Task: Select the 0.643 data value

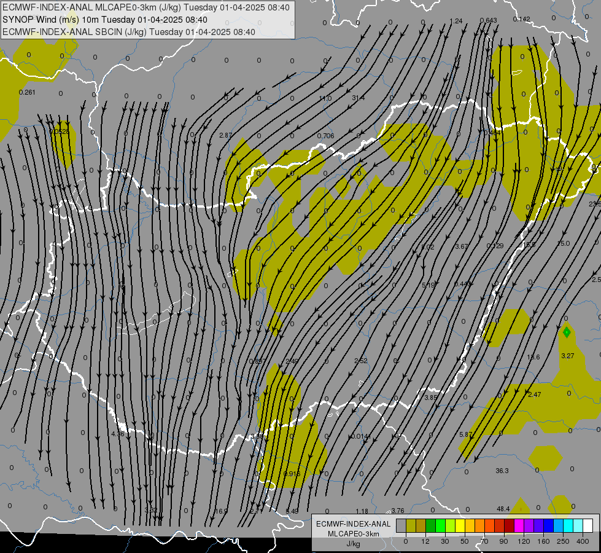Action: click(488, 20)
